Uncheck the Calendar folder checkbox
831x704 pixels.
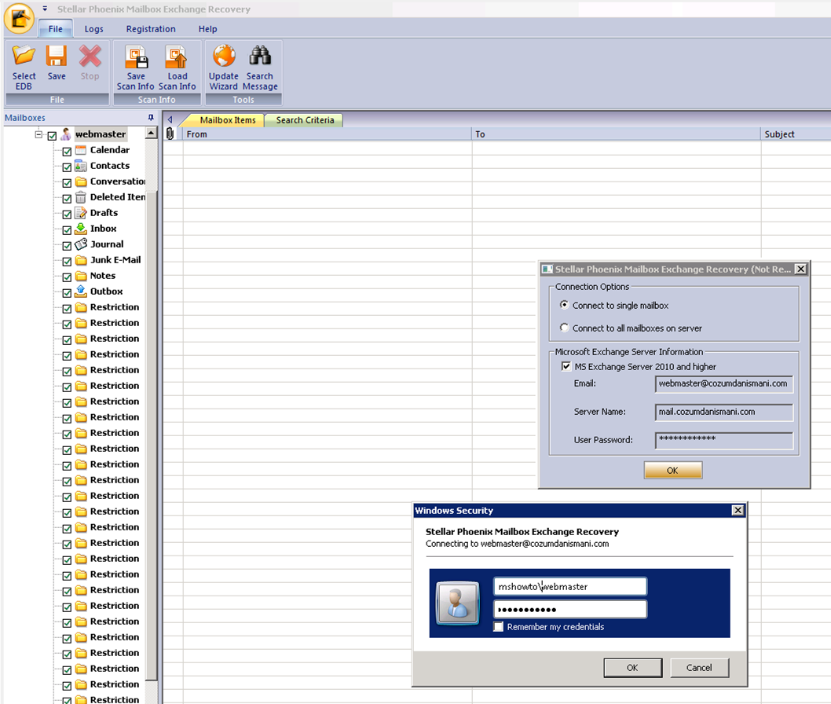point(67,152)
